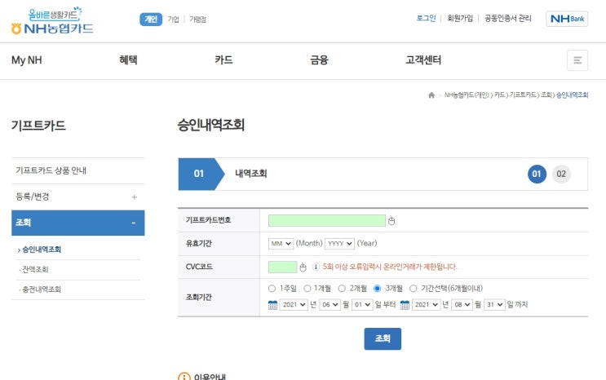Open the start month 06 dropdown
This screenshot has width=606, height=380.
(x=330, y=305)
